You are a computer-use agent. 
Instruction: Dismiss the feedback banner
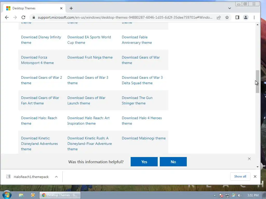tap(249, 159)
